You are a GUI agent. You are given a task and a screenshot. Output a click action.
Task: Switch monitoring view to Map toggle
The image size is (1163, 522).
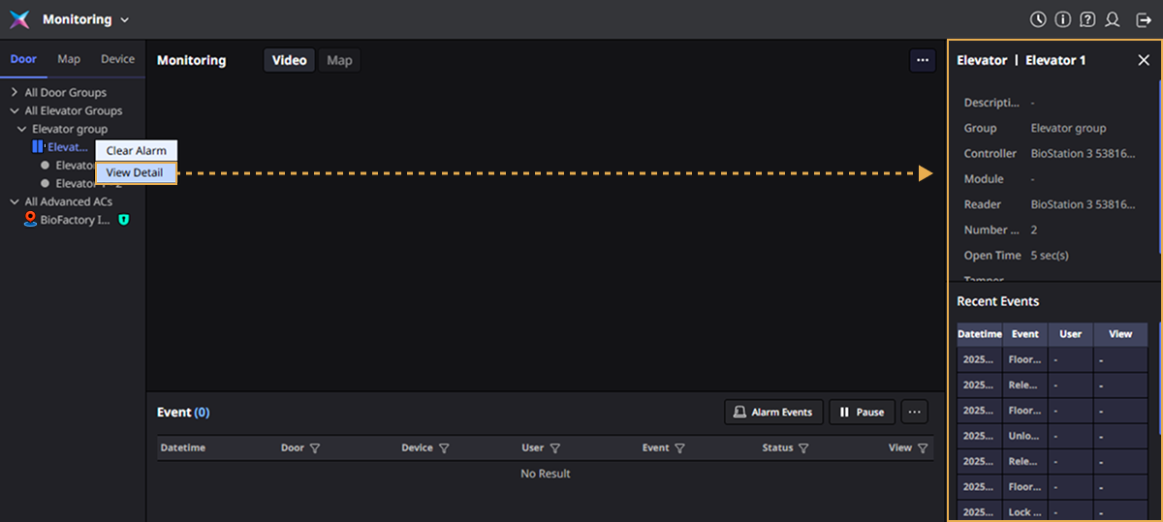click(x=339, y=60)
